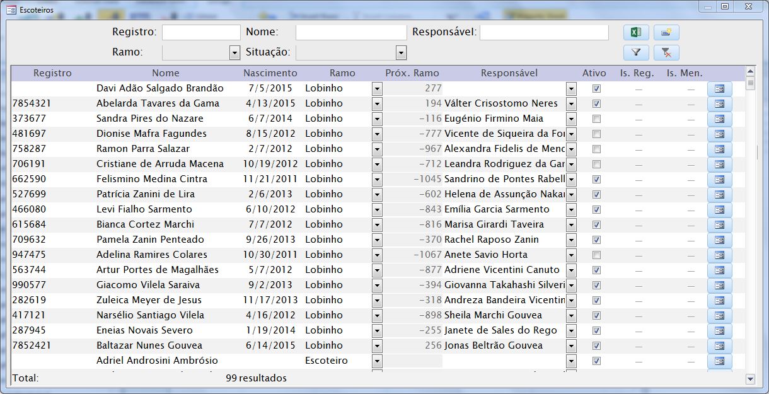Click the Responsável search input field
The image size is (769, 394).
[x=543, y=33]
